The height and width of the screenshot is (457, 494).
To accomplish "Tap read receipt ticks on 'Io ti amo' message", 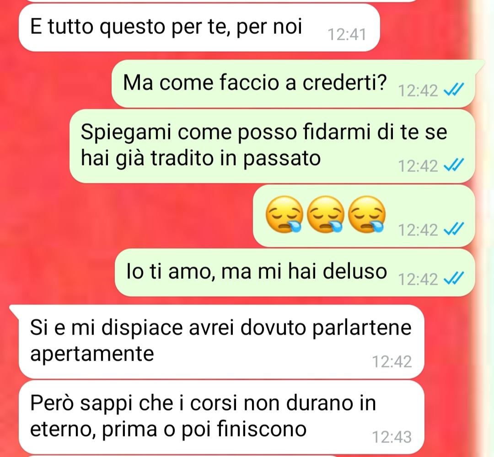I will click(x=454, y=279).
